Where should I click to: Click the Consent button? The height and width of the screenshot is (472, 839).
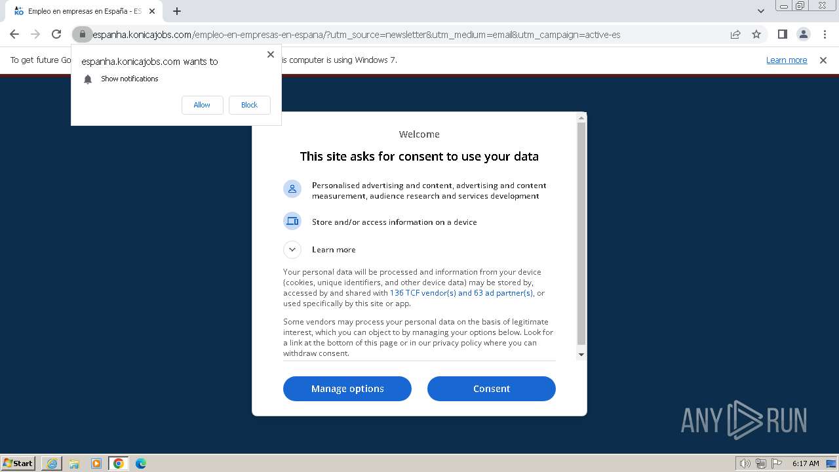click(x=492, y=389)
